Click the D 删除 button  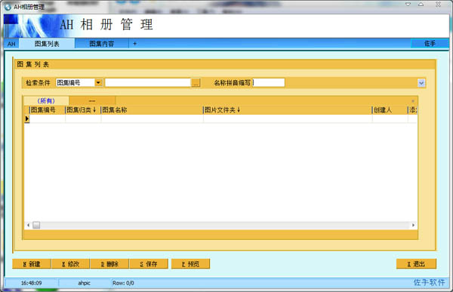click(x=109, y=263)
